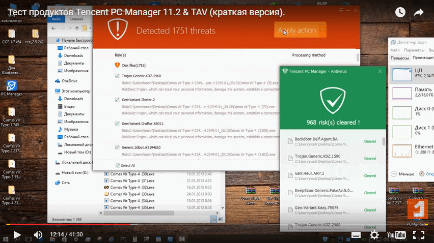Viewport: 434px width, 243px height.
Task: Click Explorer large icons view button
Action: click(221, 220)
